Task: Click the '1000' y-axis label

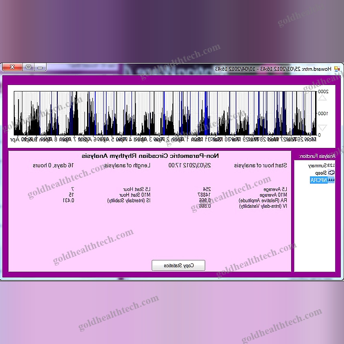Action: [x=323, y=114]
